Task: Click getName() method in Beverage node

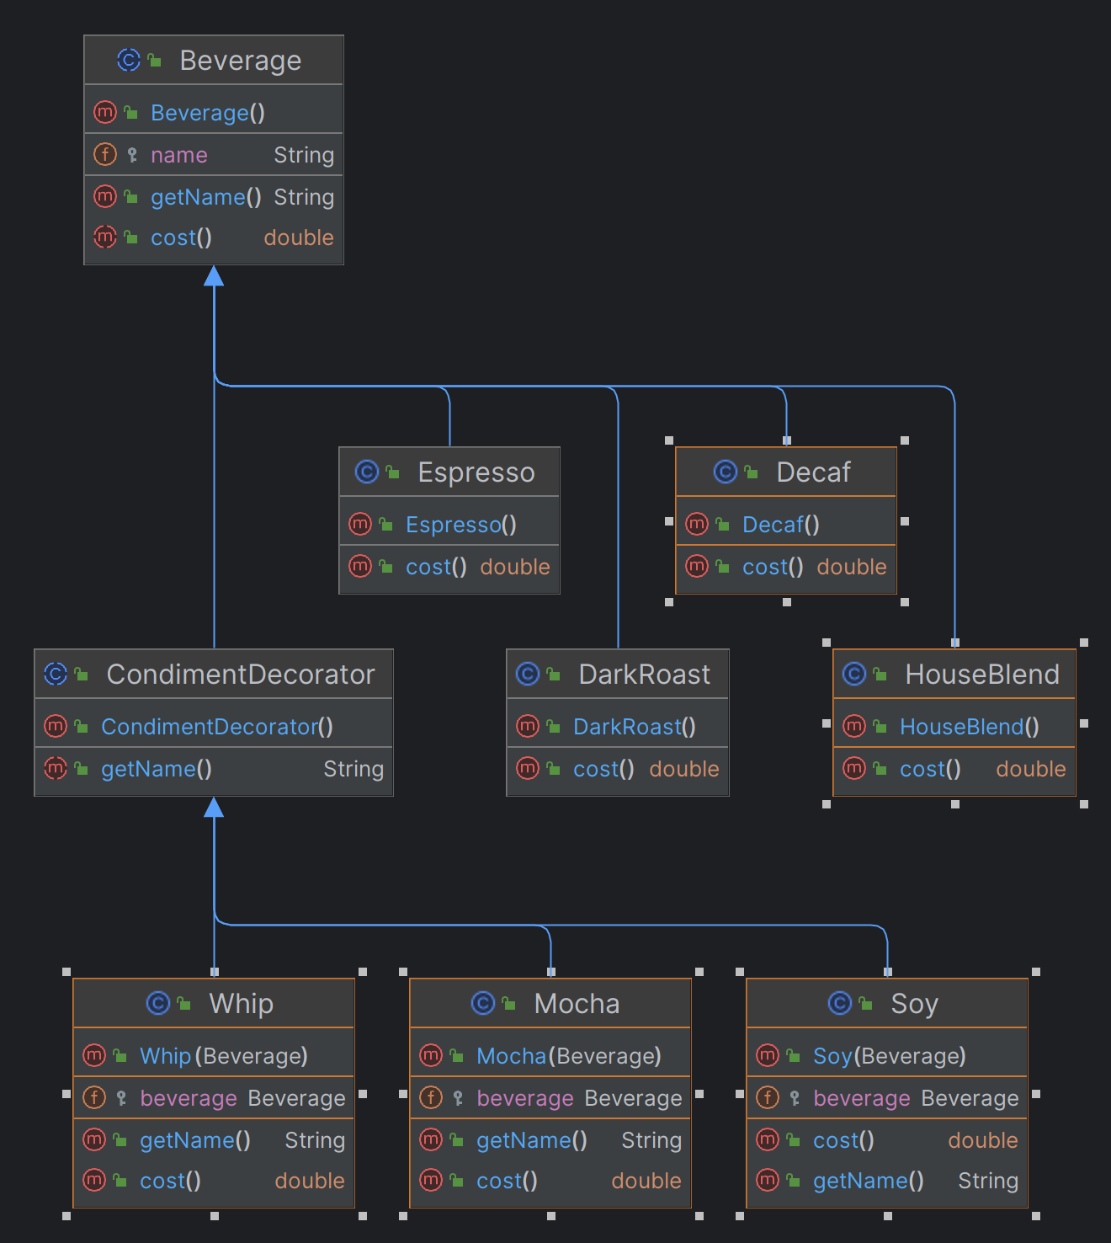Action: pos(206,197)
